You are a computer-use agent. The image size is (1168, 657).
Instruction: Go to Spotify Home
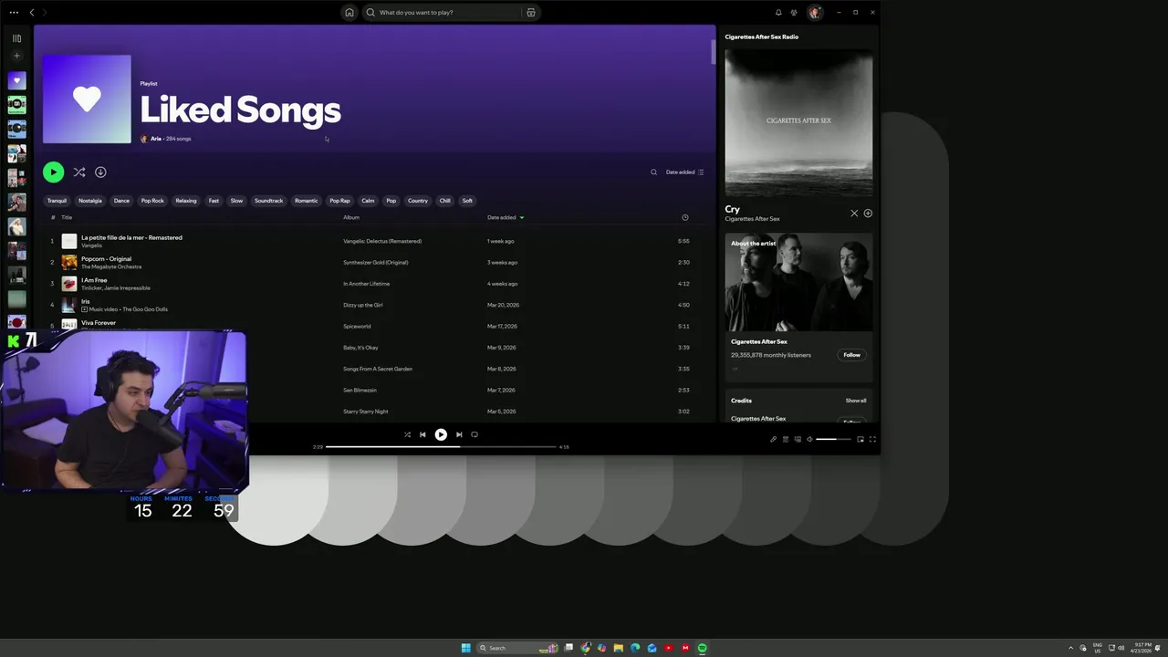click(349, 13)
